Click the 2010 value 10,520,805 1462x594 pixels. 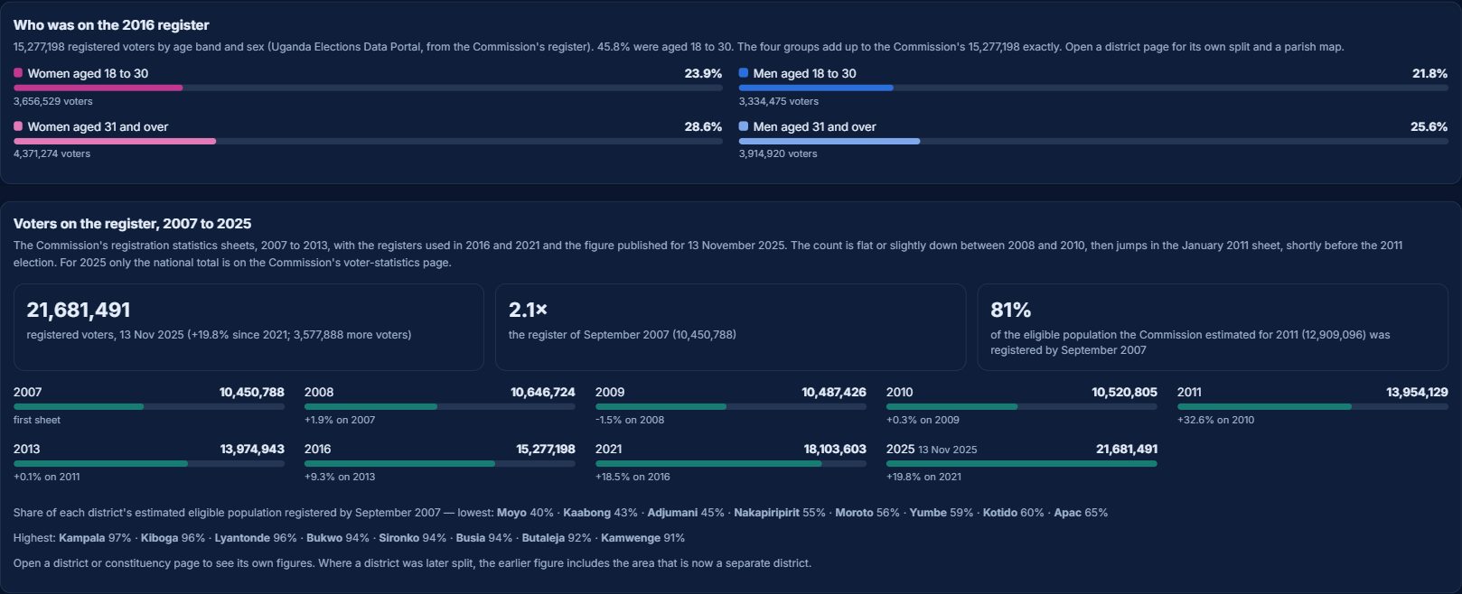pyautogui.click(x=1125, y=392)
